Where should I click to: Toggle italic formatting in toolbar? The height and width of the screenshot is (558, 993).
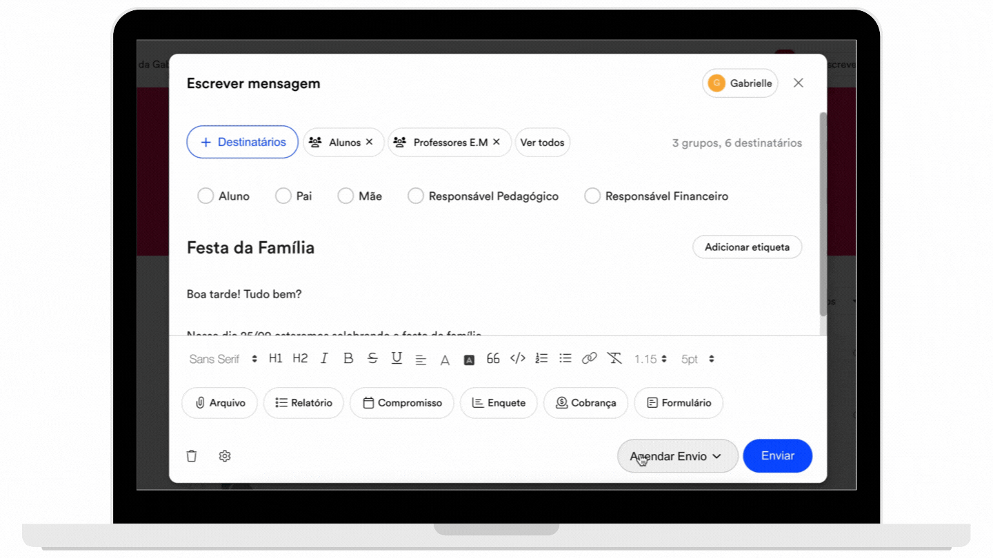(324, 359)
